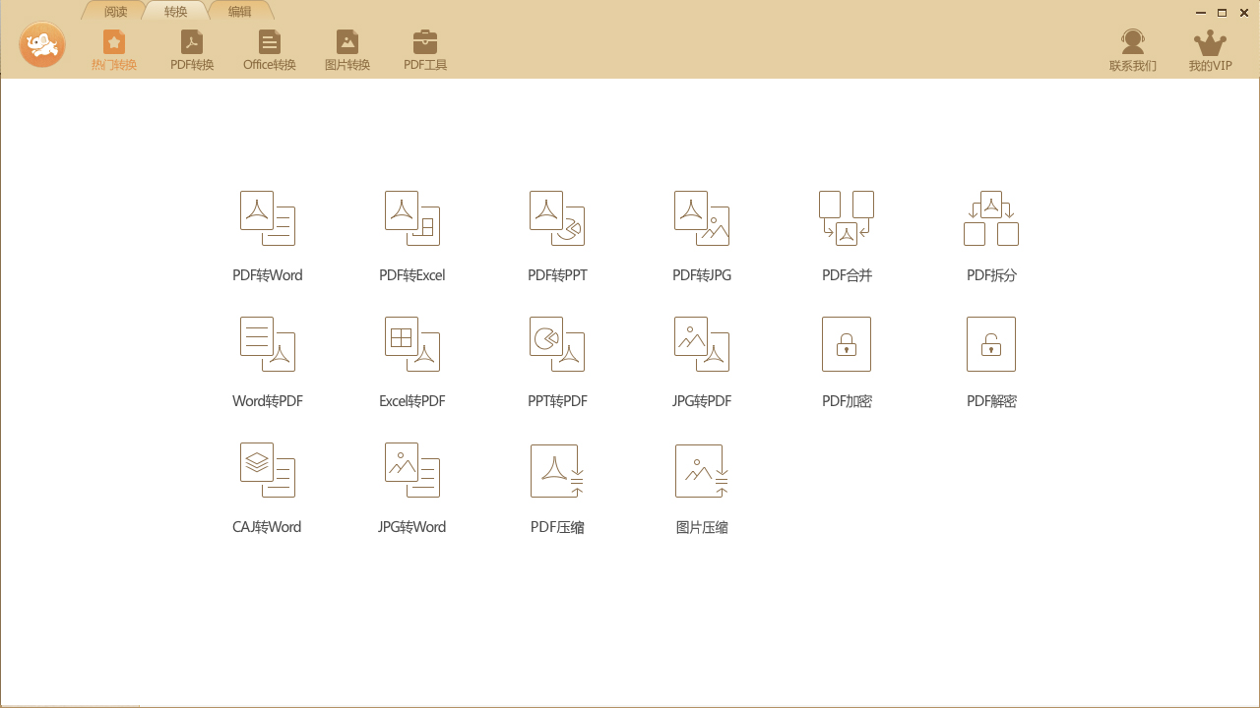Viewport: 1260px width, 708px height.
Task: Click 联系我们 to contact support
Action: 1133,50
